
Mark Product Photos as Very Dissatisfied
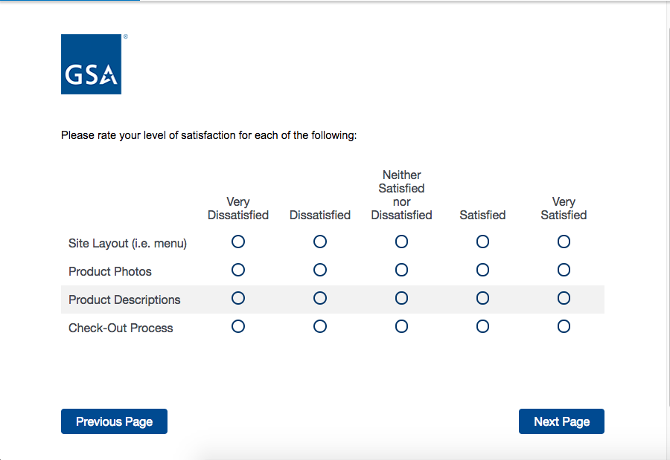(x=238, y=270)
